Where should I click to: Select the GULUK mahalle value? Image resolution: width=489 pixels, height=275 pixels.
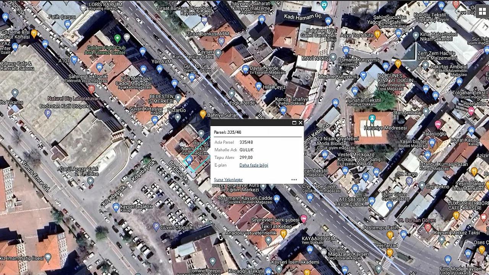(246, 150)
